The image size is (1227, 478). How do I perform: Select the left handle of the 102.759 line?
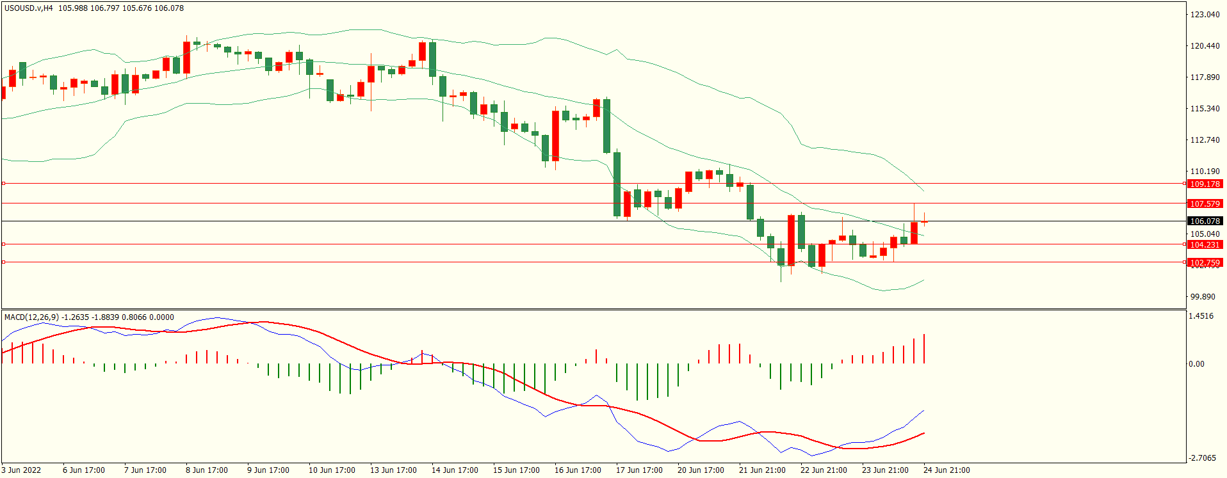[x=3, y=262]
